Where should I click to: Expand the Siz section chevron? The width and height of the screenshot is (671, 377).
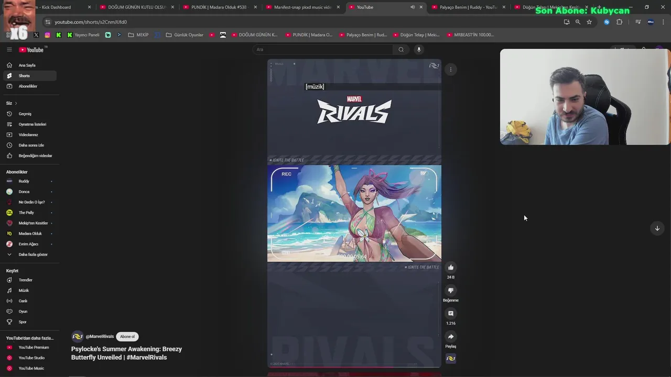point(16,103)
